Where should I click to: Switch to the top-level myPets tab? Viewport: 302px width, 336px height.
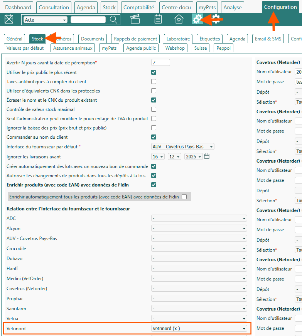pos(207,7)
